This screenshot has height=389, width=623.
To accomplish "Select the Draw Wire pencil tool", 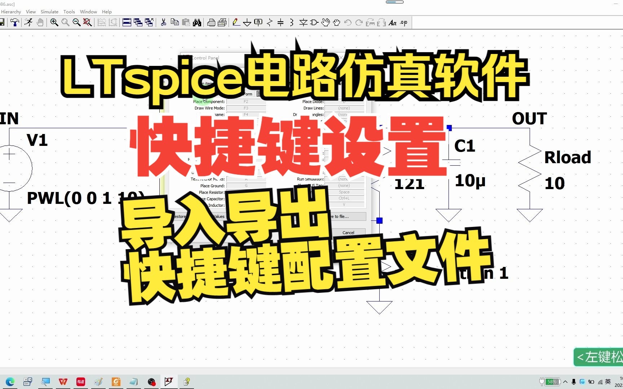I will point(236,23).
